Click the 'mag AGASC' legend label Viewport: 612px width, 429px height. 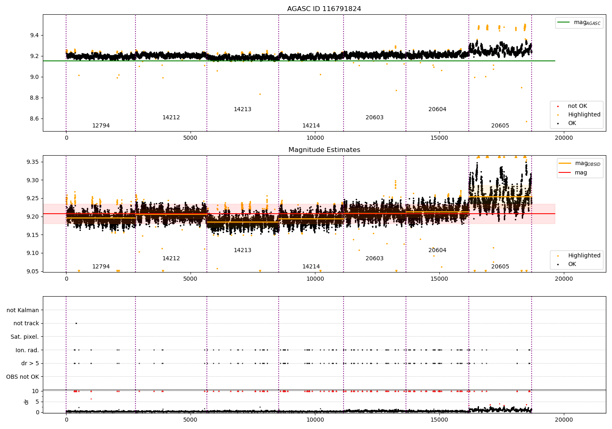click(x=587, y=22)
